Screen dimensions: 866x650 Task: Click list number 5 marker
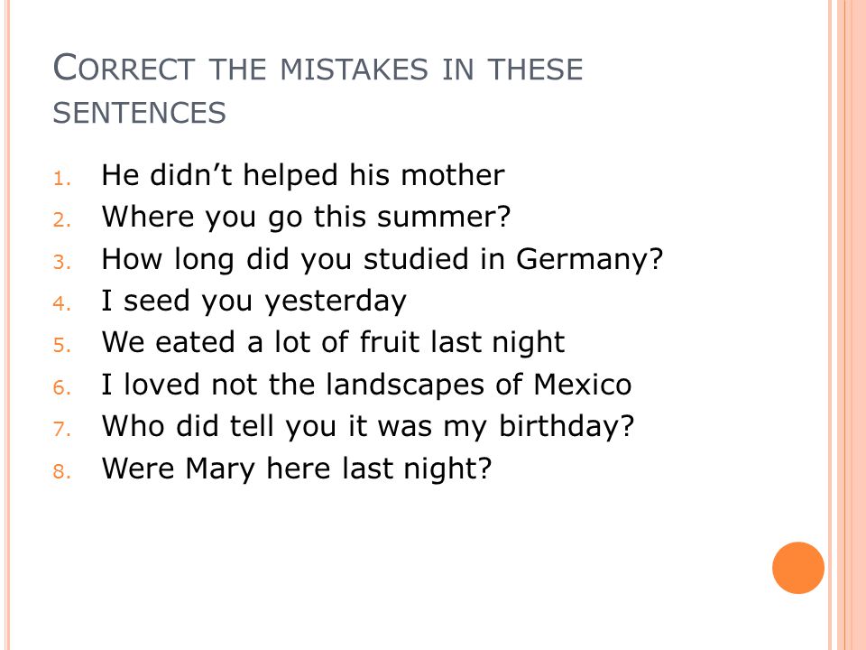click(x=62, y=346)
